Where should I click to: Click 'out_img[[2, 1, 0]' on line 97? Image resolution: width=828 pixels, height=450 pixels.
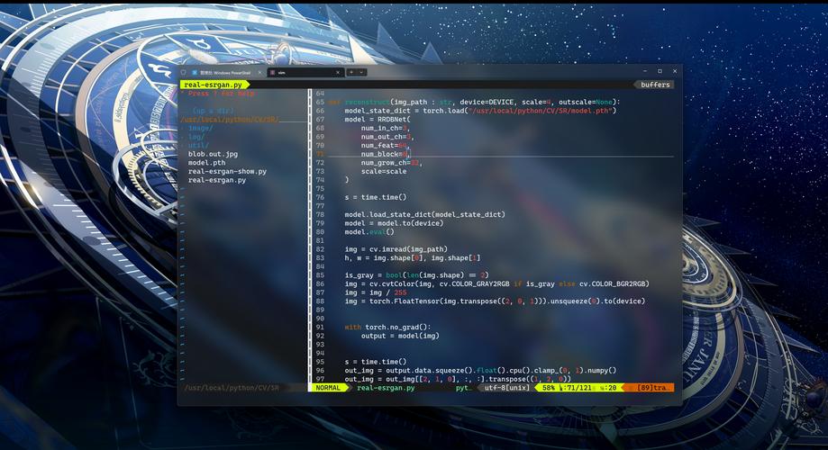(421, 379)
